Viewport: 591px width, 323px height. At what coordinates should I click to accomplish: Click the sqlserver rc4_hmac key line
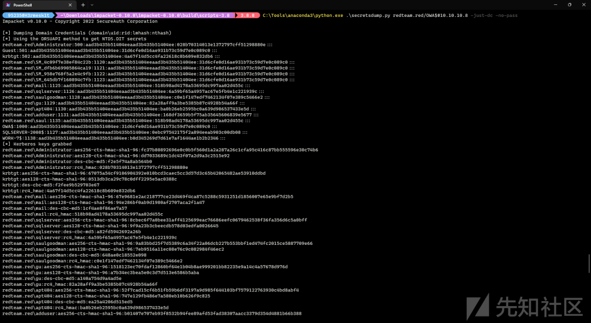(90, 238)
